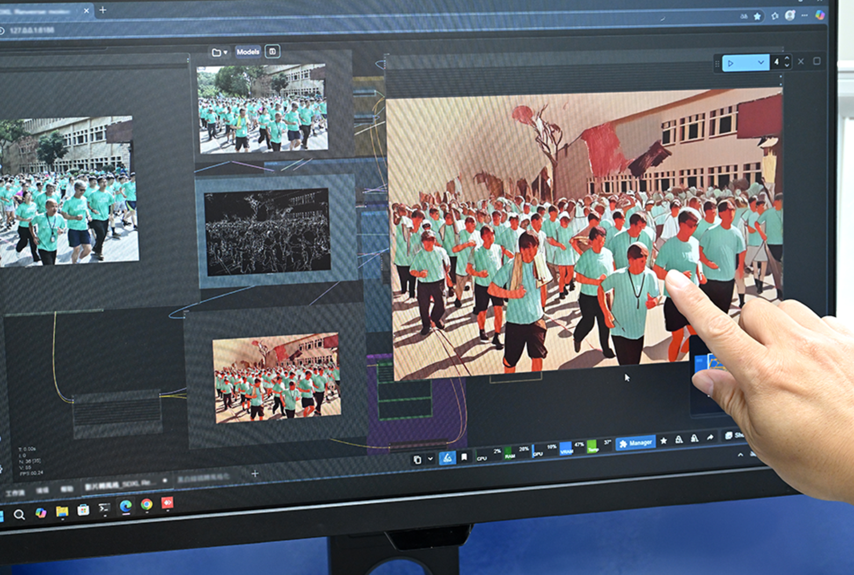Open Microsoft Store from the taskbar

(x=83, y=510)
